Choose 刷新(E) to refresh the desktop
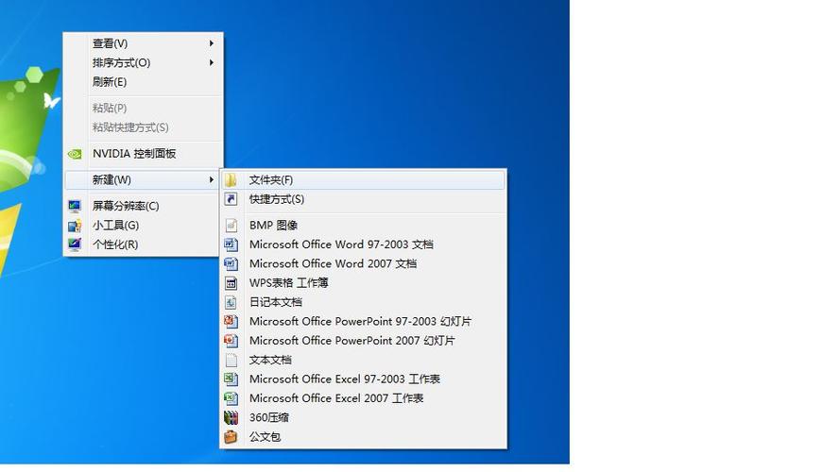 143,82
